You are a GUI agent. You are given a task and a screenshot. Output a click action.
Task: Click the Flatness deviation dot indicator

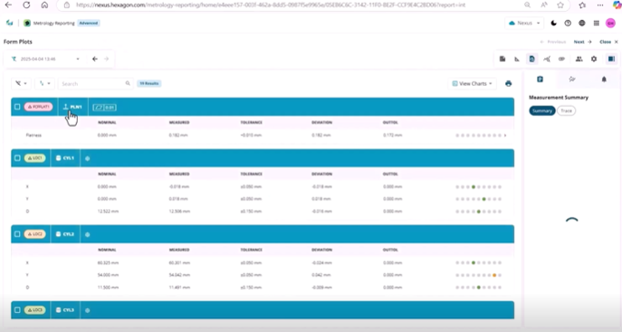tap(478, 136)
